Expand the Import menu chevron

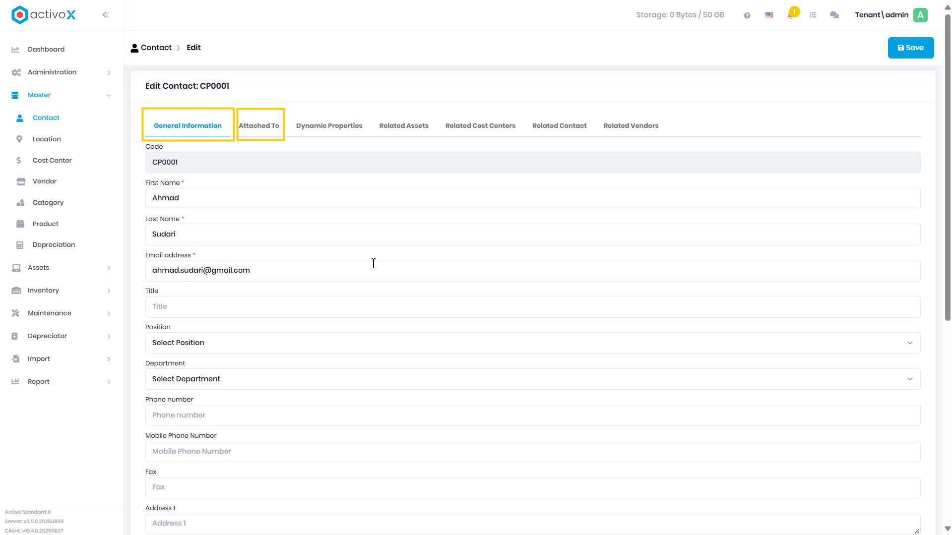pyautogui.click(x=109, y=359)
